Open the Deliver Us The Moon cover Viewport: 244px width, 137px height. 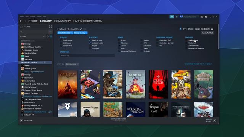coord(136,109)
